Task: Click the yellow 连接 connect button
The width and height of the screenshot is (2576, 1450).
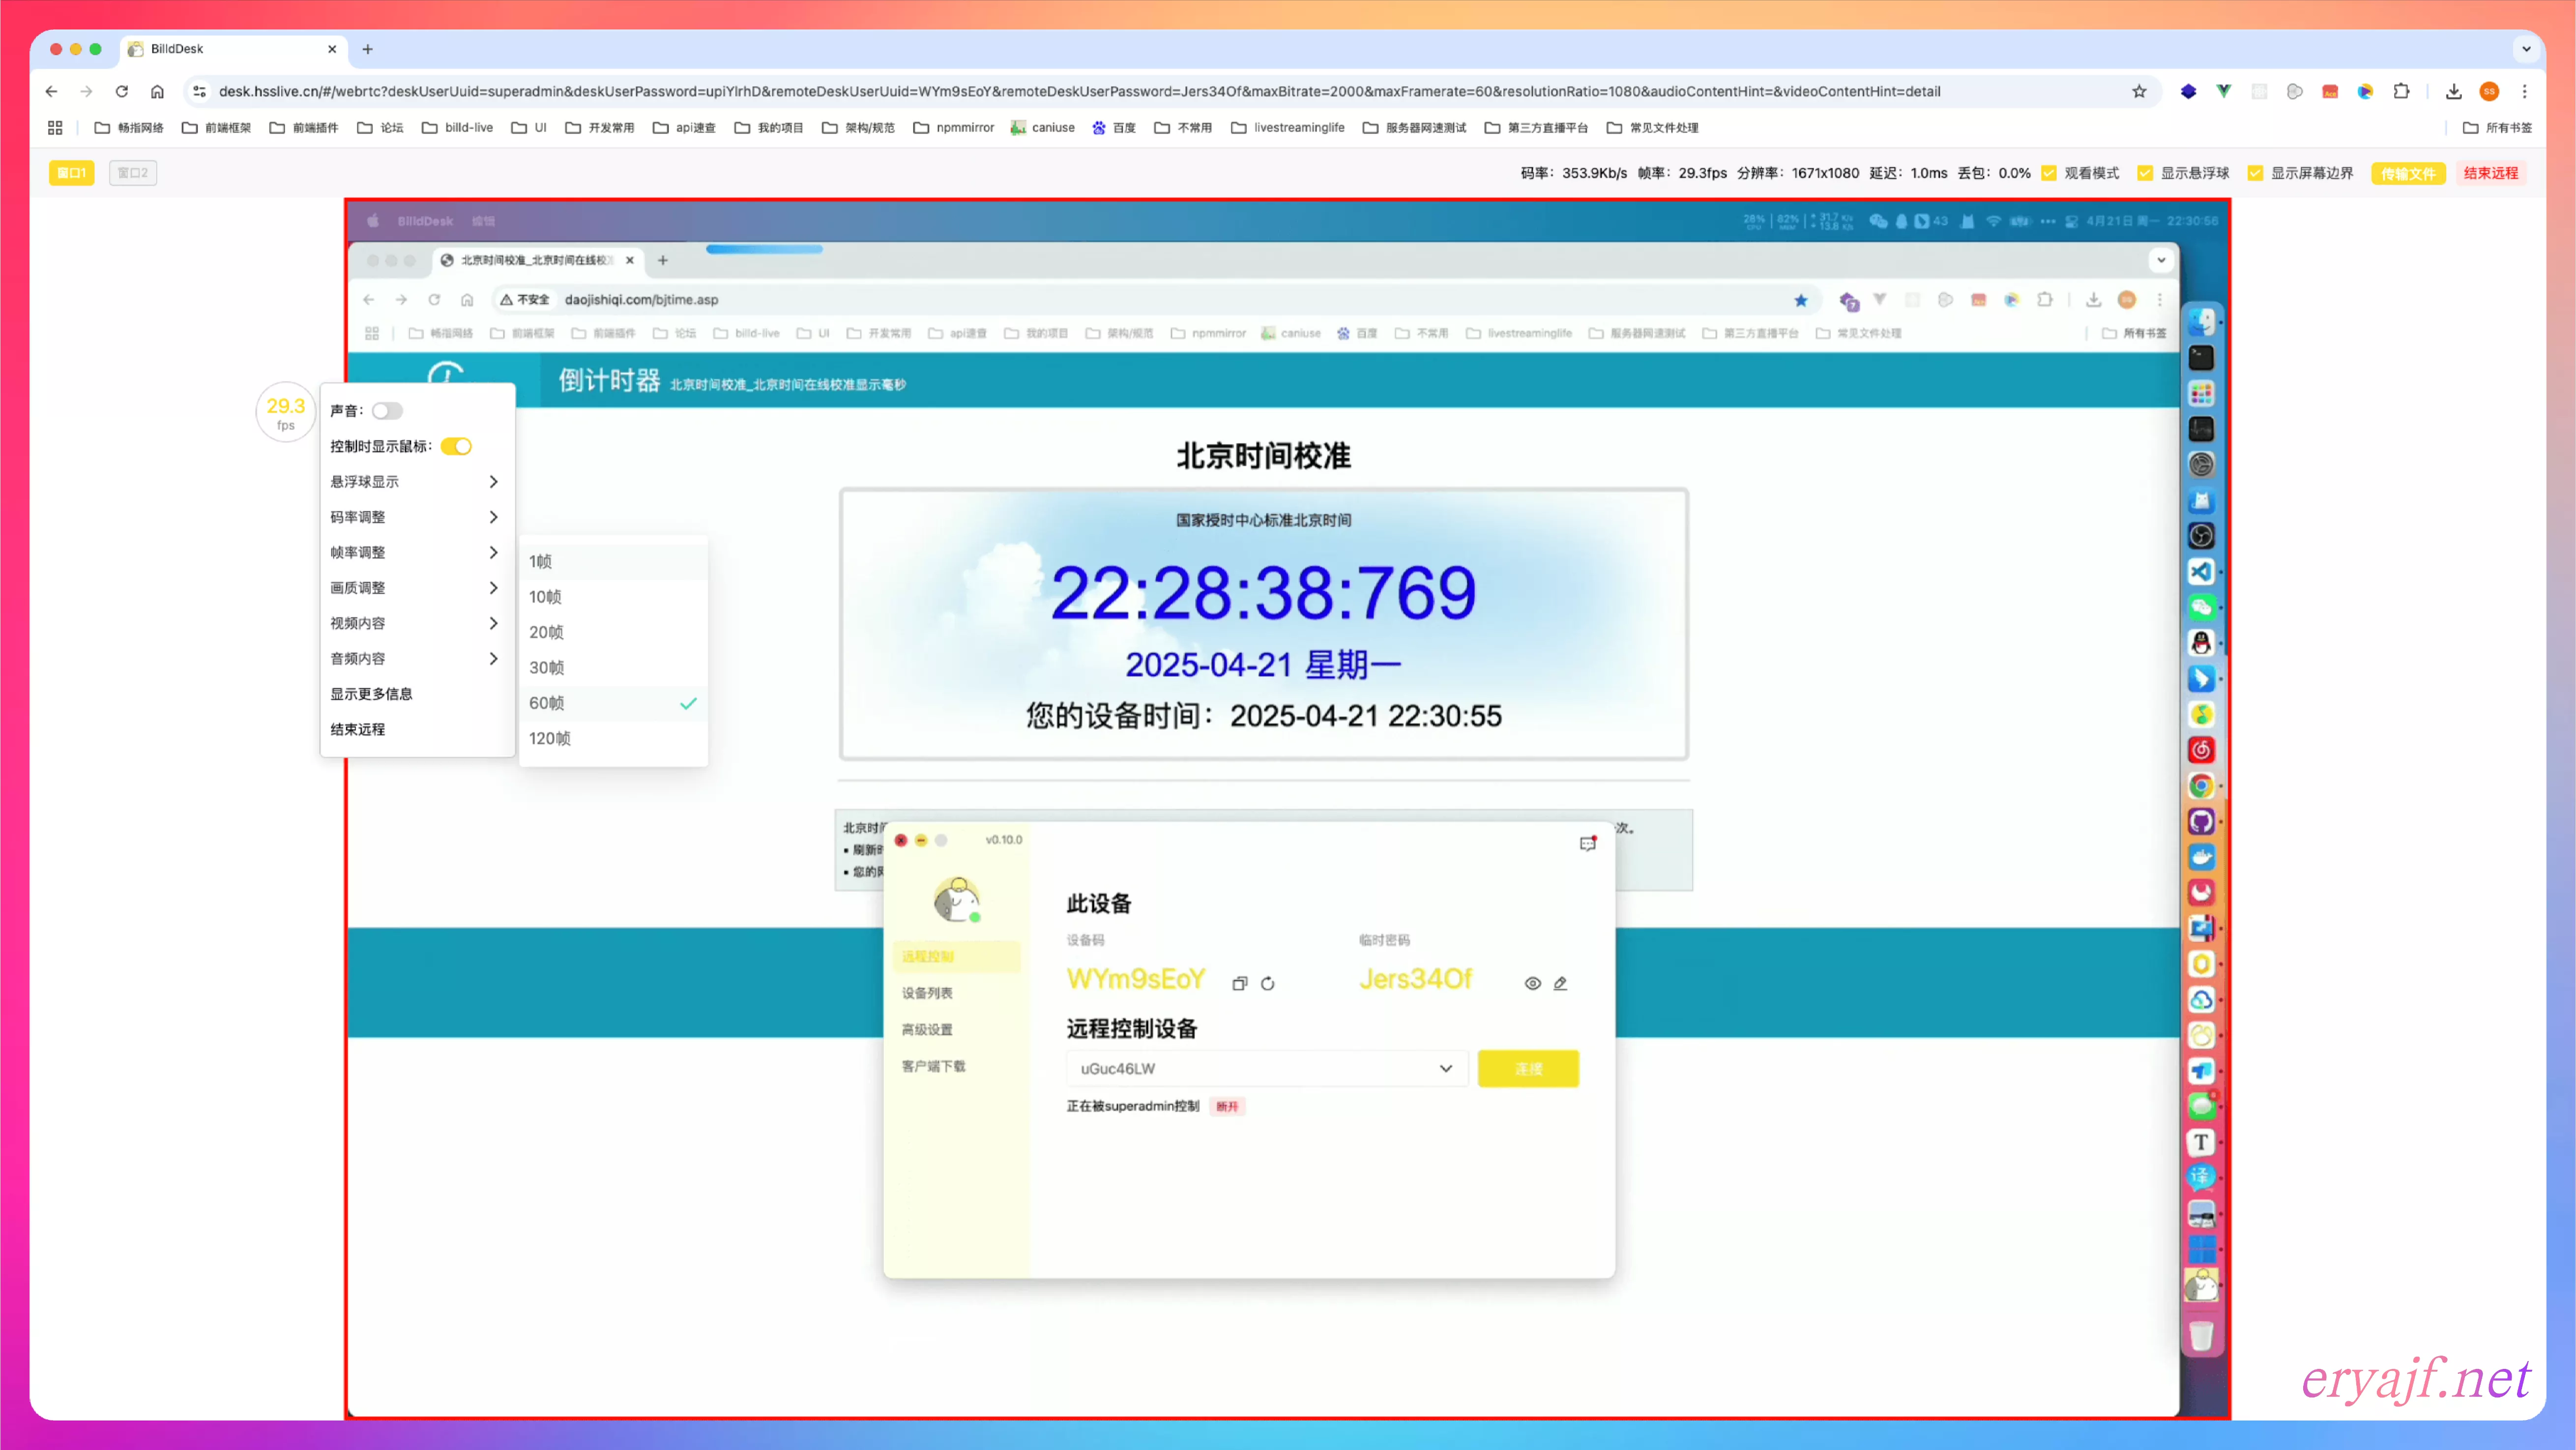Action: (1528, 1068)
